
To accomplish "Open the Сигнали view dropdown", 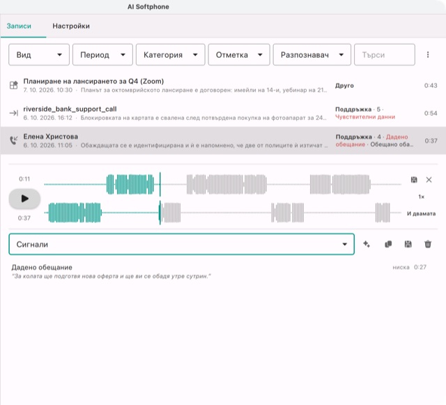I will (181, 244).
